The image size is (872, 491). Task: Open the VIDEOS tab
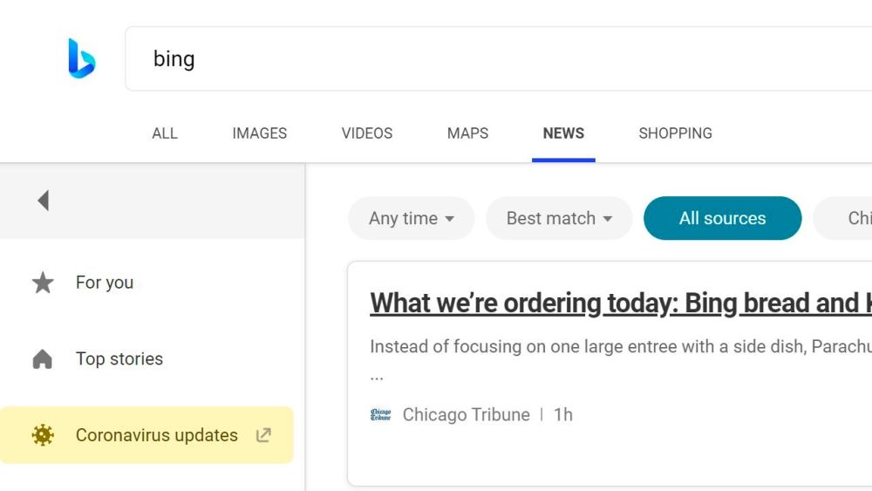(366, 133)
